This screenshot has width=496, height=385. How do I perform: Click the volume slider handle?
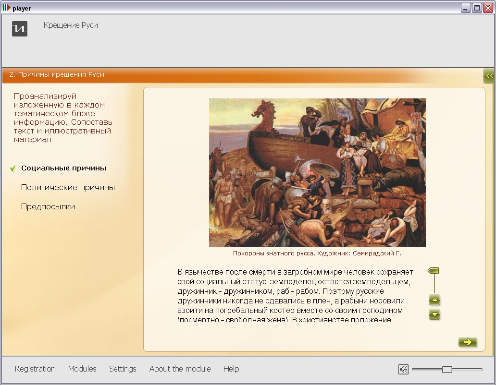coord(447,369)
